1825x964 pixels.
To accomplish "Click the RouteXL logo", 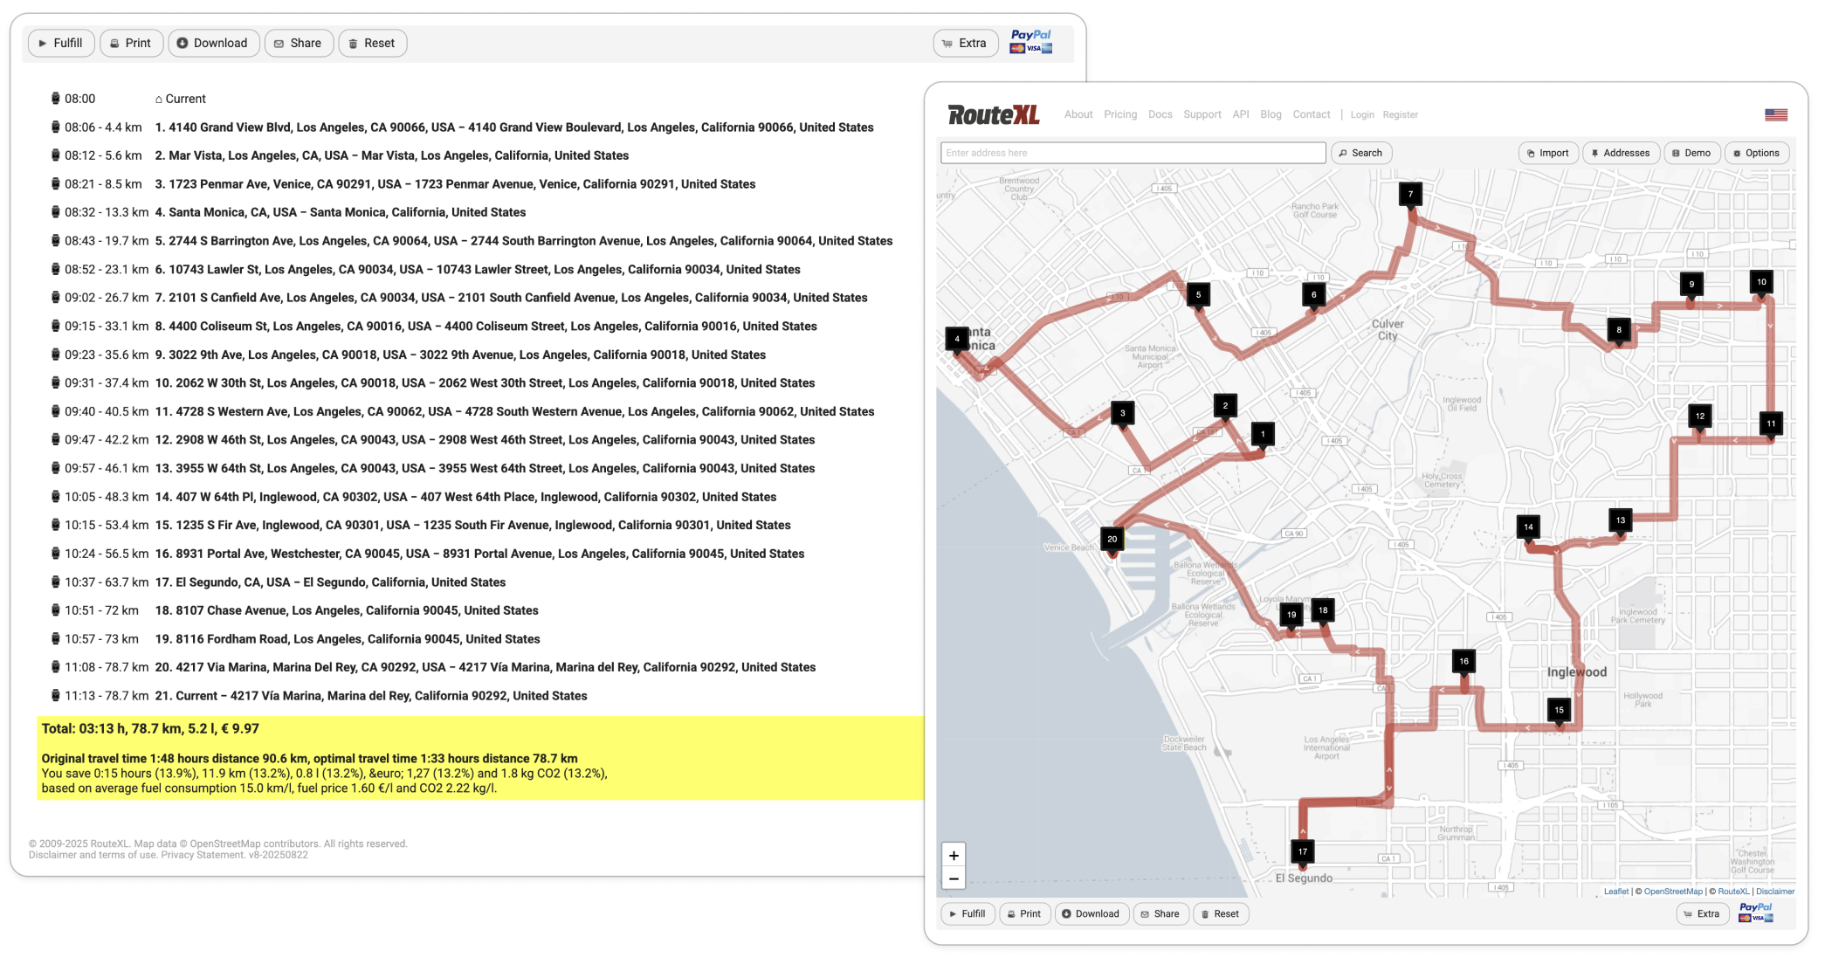I will click(993, 114).
